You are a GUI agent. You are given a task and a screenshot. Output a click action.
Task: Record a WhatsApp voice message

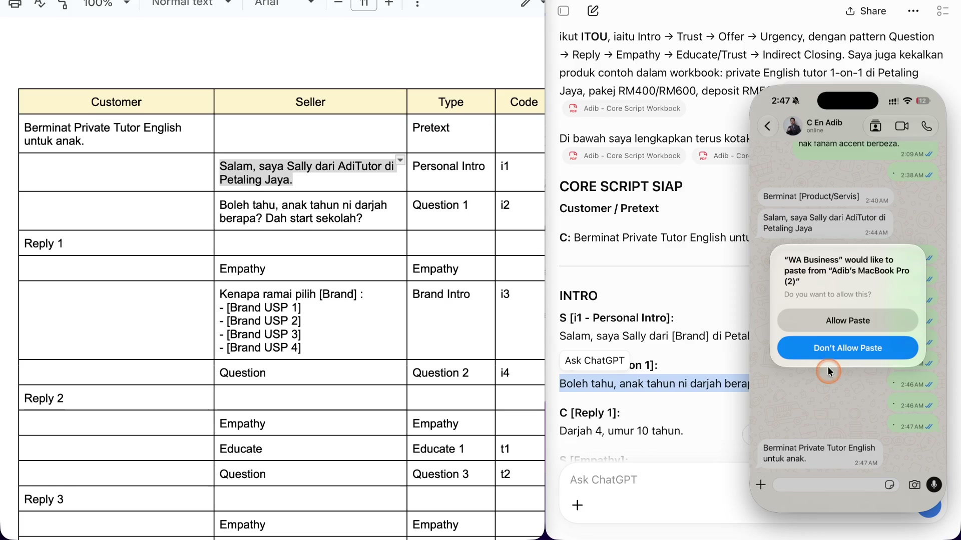(x=934, y=484)
